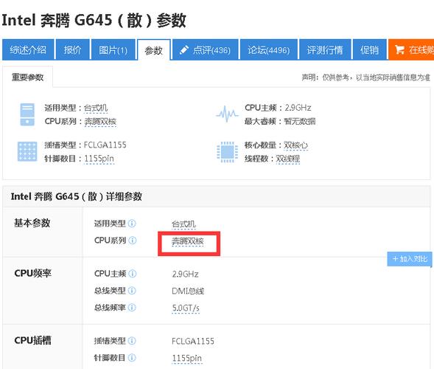Screen dimensions: 434x369
Task: Click info icon next to 总线频率
Action: [132, 308]
